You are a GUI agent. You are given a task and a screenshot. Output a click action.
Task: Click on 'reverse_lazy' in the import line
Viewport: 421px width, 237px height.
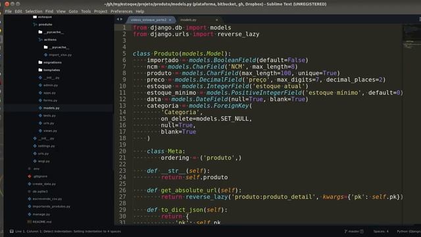(238, 34)
